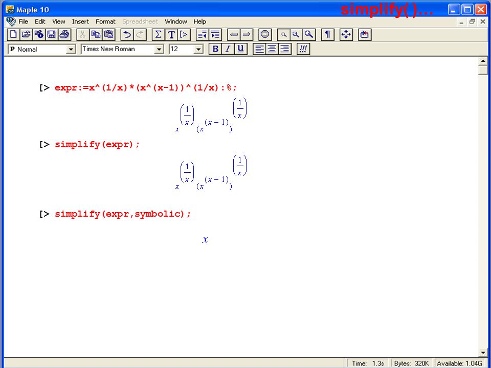Stop computation with the STOP icon

click(265, 34)
